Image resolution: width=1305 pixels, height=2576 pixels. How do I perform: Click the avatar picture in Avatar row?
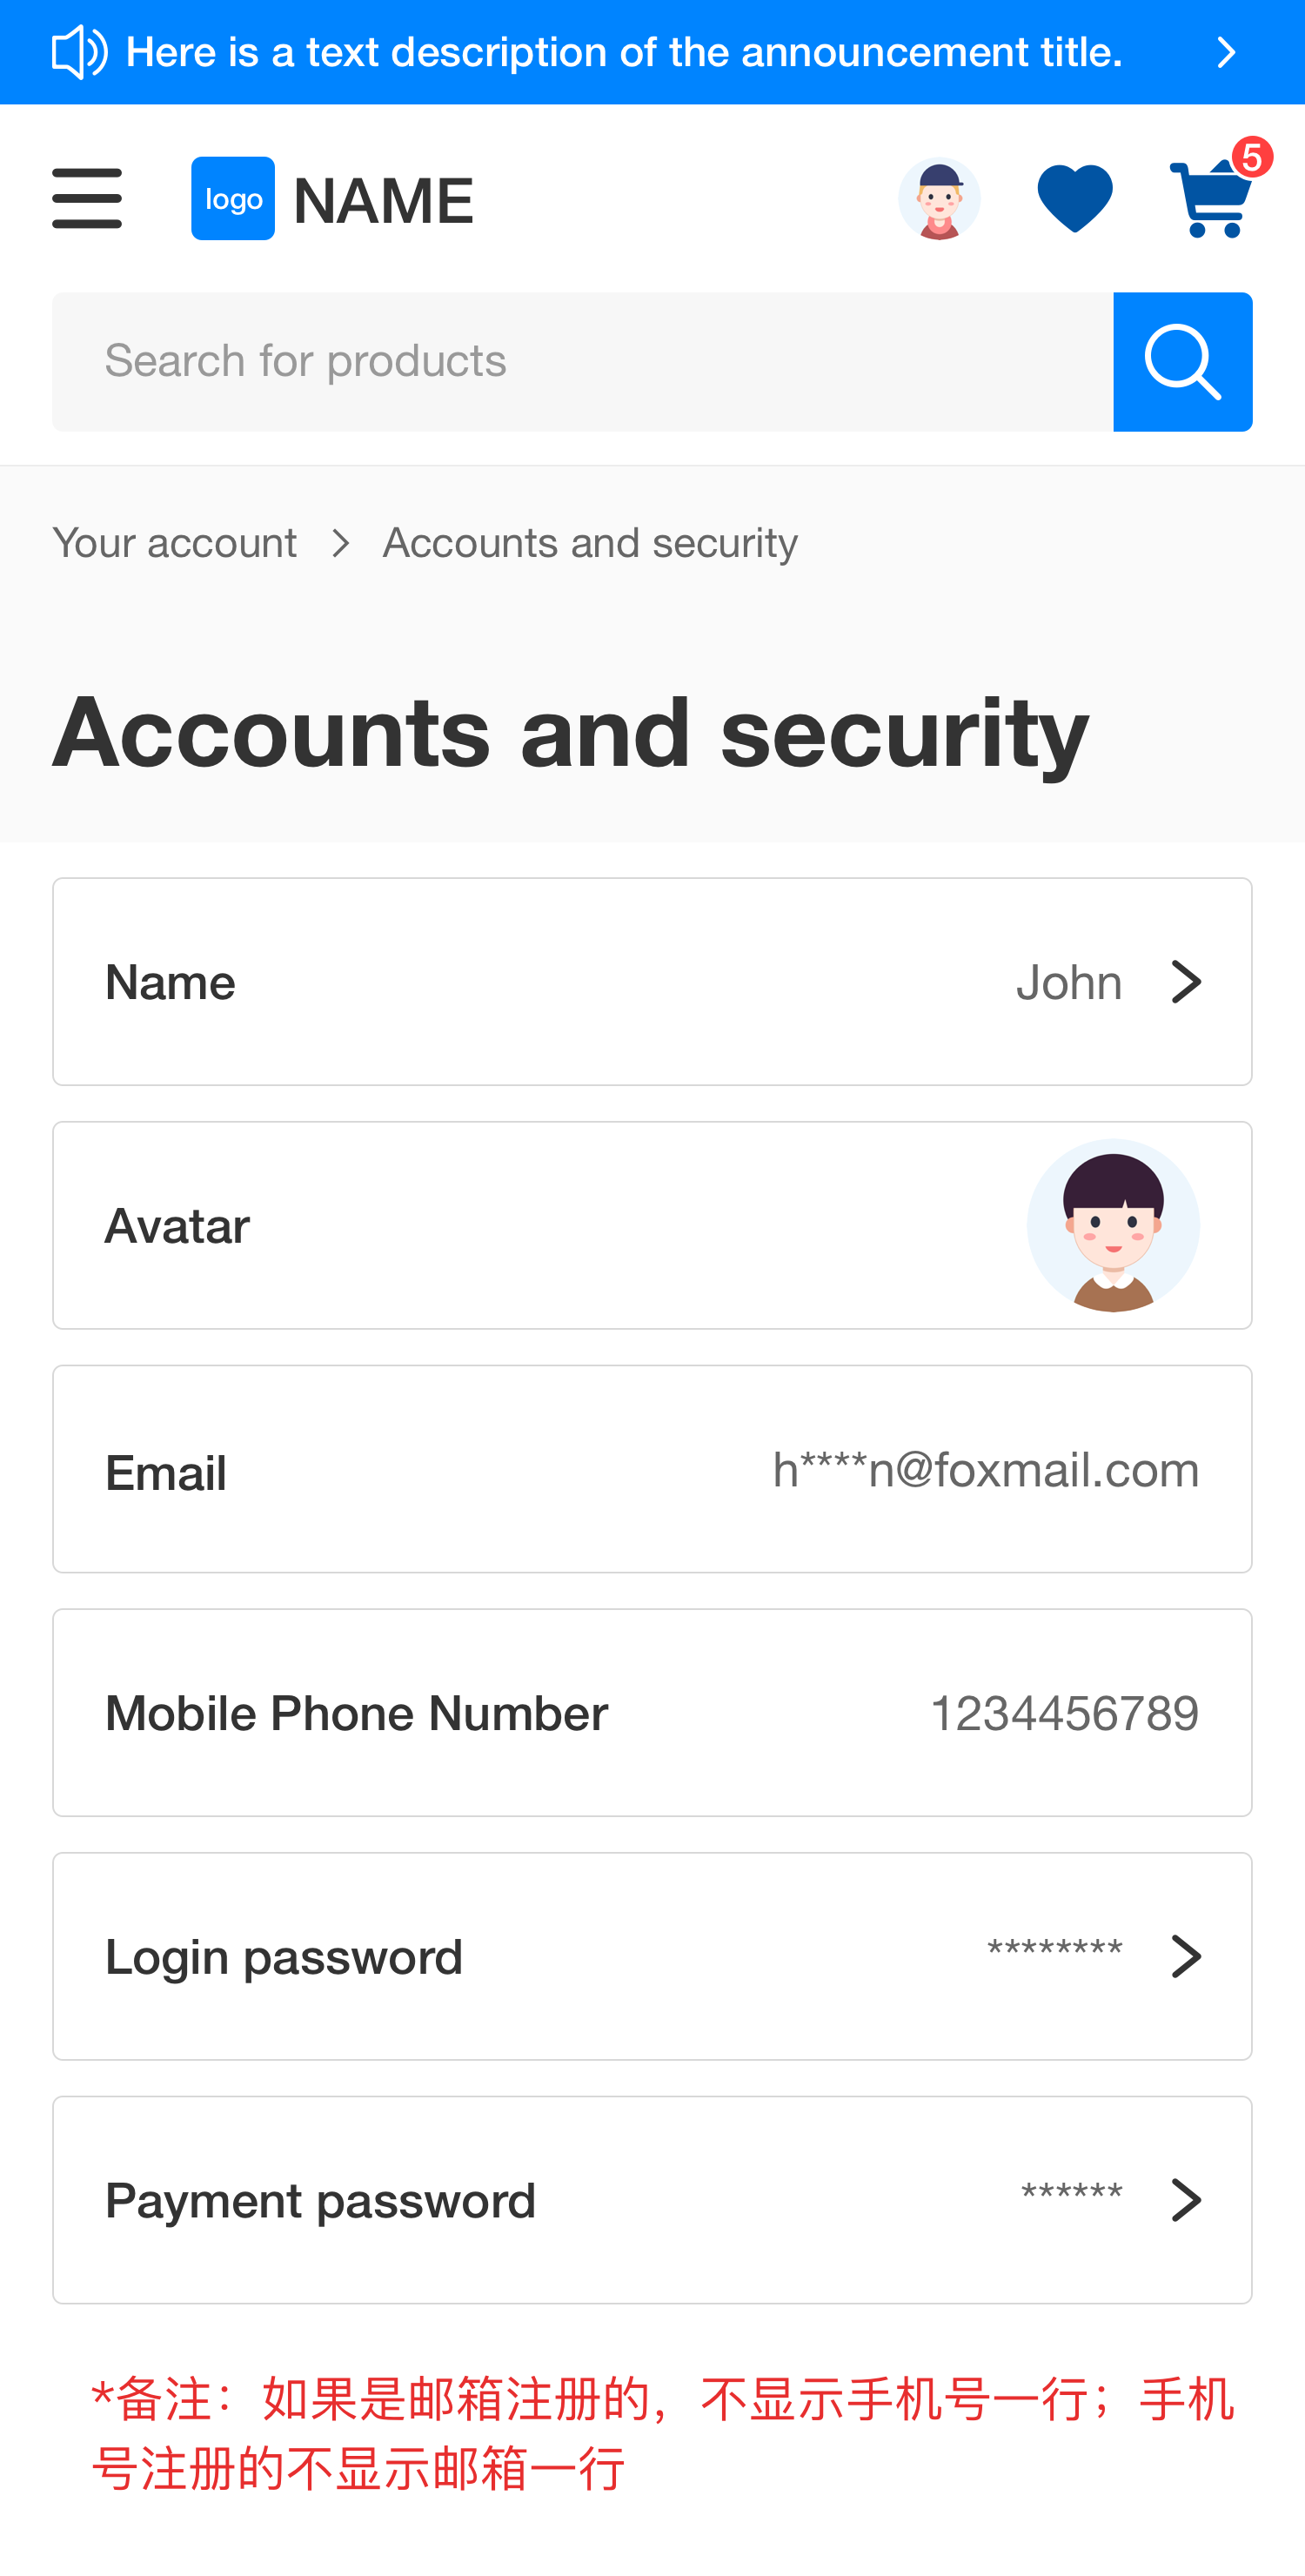(1112, 1225)
